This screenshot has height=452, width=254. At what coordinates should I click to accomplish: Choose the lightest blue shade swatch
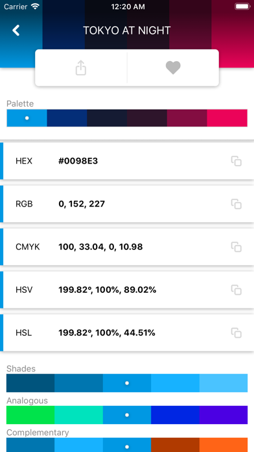click(224, 383)
